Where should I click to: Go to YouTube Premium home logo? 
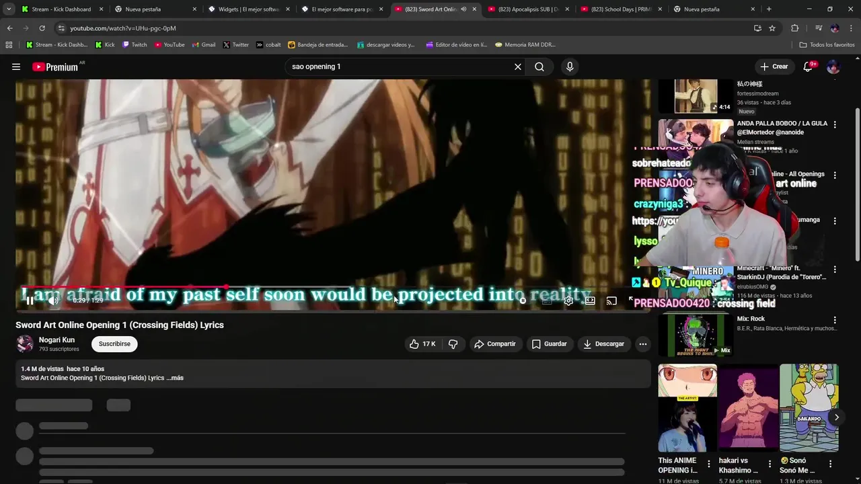[x=55, y=67]
